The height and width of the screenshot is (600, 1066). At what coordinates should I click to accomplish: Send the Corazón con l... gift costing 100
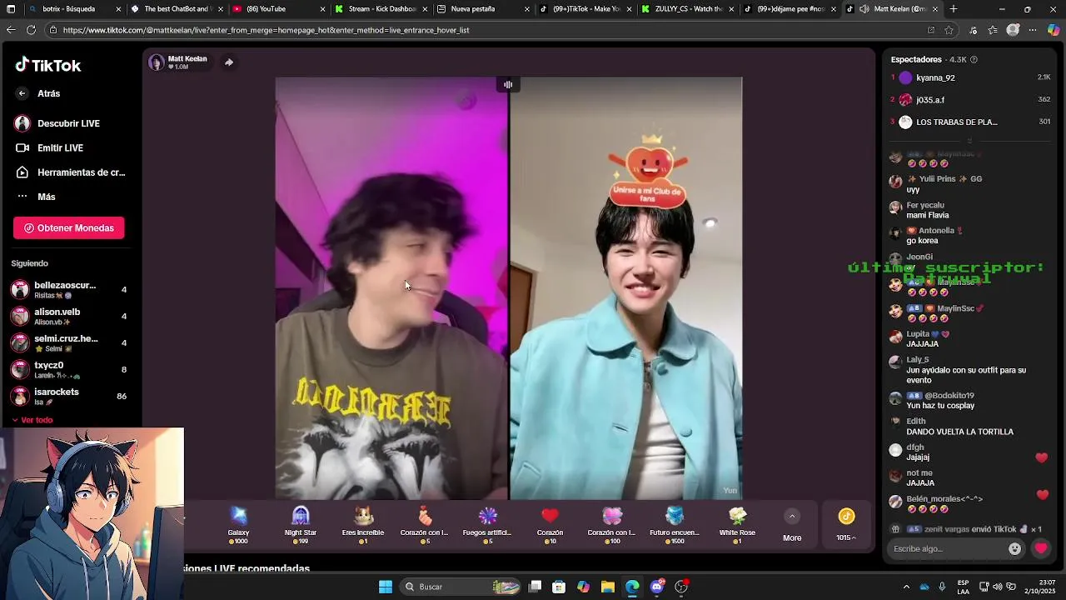[x=611, y=525]
